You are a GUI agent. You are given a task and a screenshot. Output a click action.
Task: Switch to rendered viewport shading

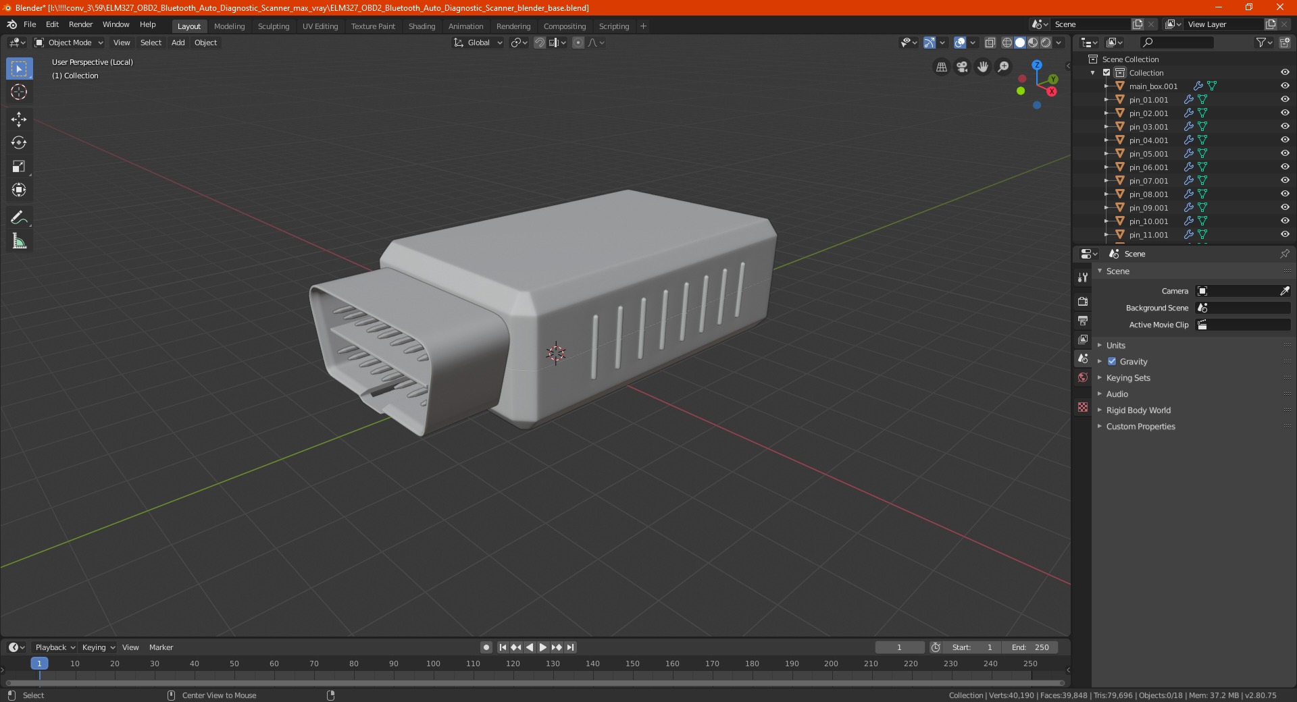(1046, 43)
